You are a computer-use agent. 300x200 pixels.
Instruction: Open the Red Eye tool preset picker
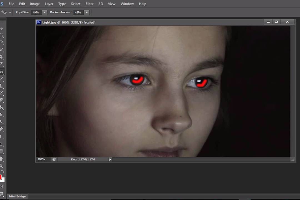tap(10, 12)
